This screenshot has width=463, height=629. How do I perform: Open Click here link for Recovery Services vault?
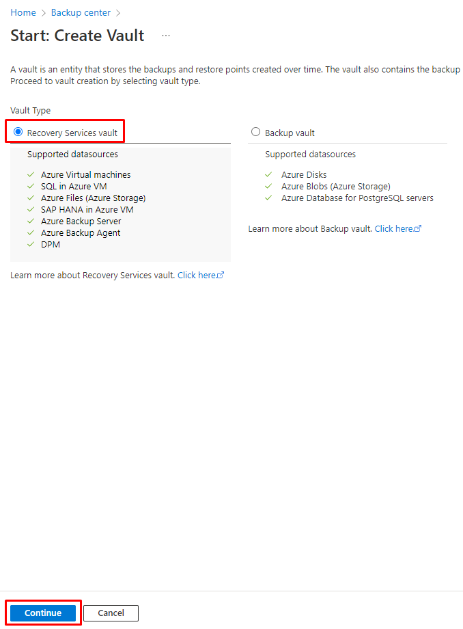[201, 275]
